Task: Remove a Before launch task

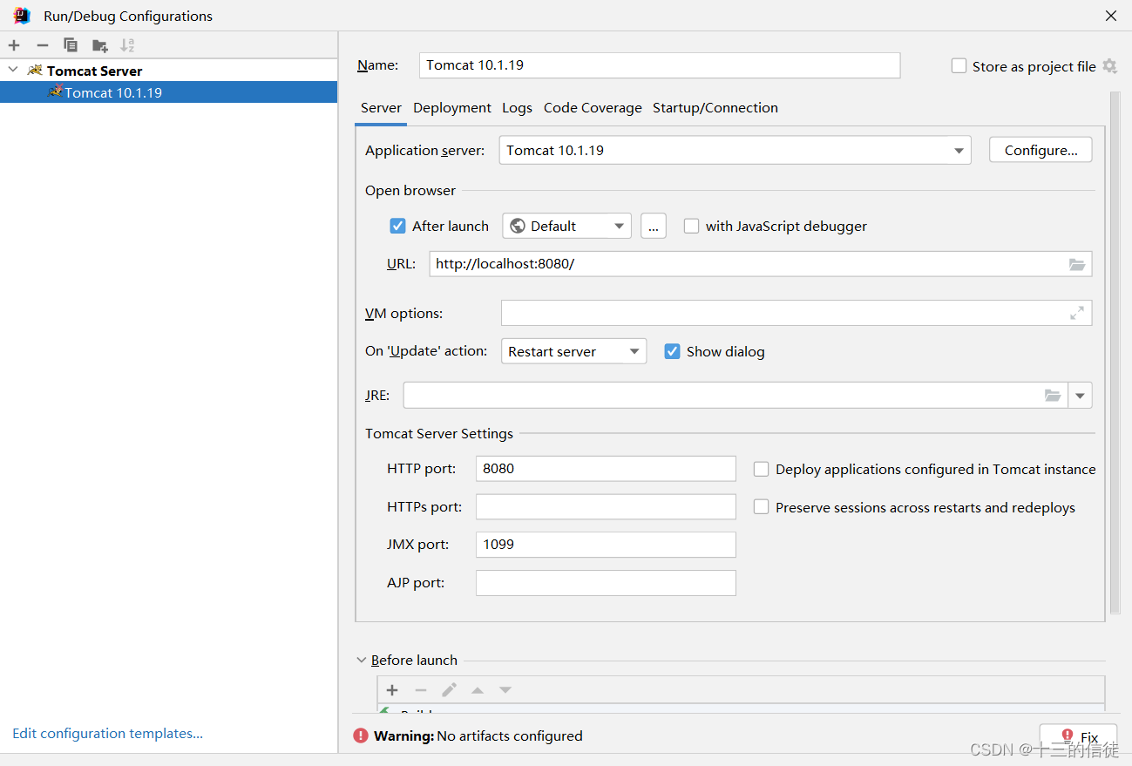Action: [x=421, y=690]
